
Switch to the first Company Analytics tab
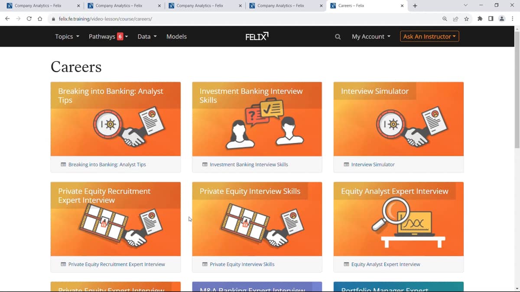(x=43, y=6)
